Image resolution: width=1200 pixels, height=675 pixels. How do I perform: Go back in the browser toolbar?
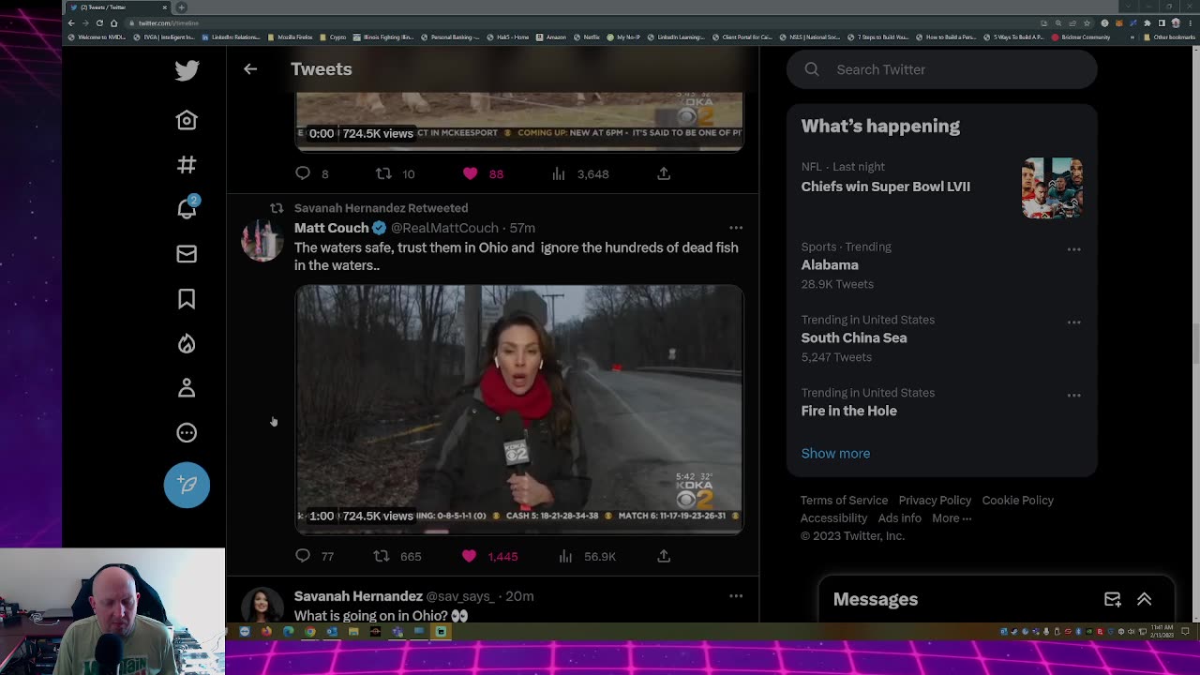[71, 23]
